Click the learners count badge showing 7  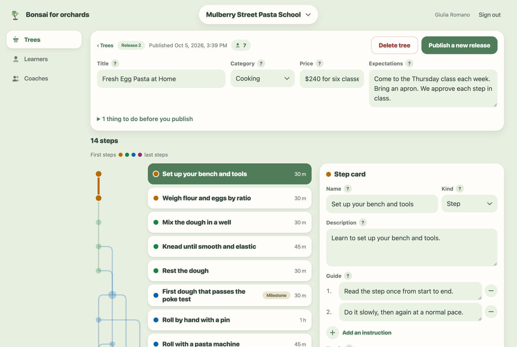pyautogui.click(x=241, y=46)
